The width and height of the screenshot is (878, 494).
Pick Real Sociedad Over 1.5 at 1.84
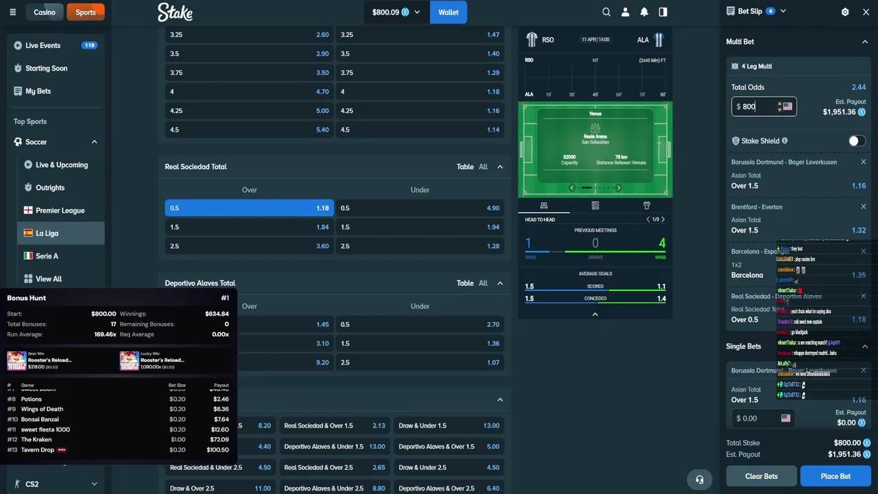click(x=250, y=227)
